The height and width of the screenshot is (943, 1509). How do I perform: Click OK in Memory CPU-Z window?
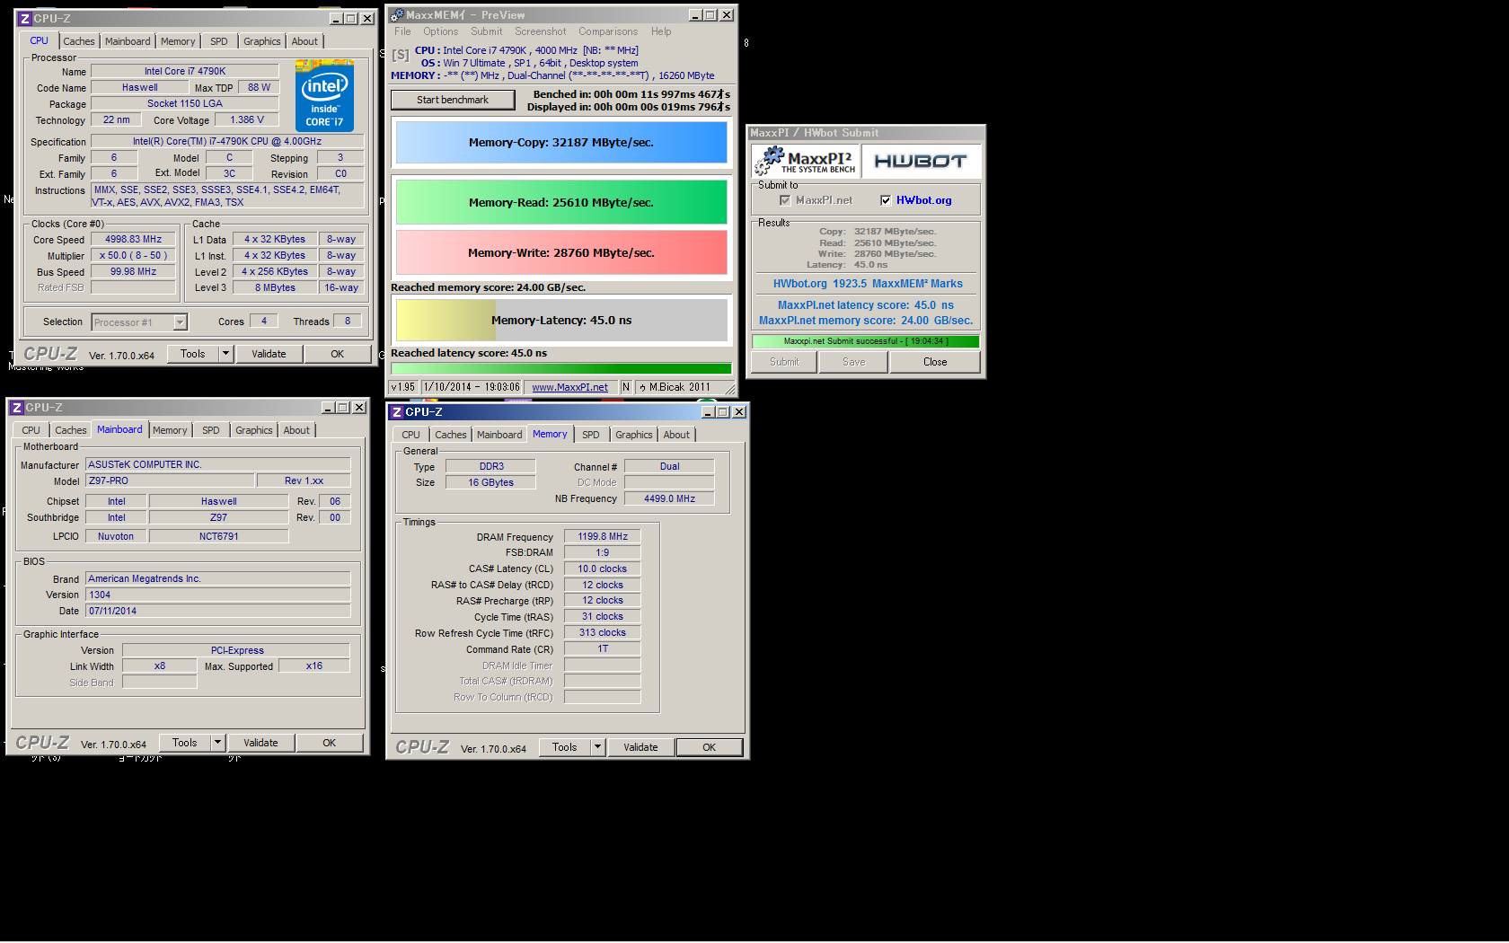710,747
